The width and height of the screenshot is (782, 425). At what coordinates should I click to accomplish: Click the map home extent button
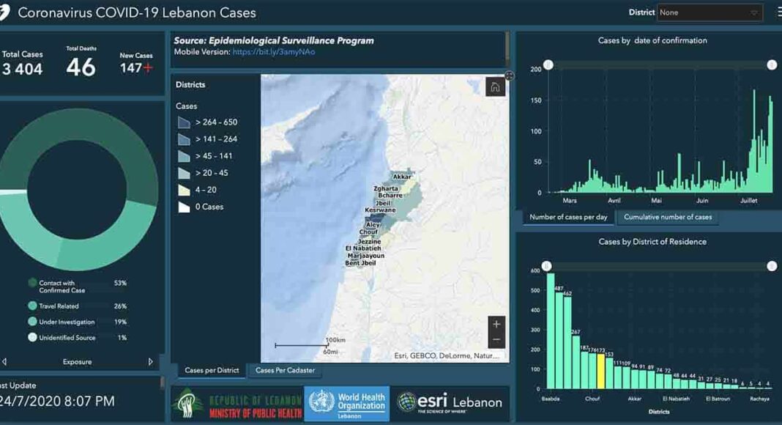tap(495, 87)
